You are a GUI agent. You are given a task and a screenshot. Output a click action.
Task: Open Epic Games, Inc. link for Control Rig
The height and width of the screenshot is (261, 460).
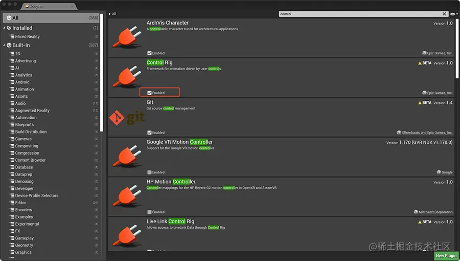pyautogui.click(x=440, y=93)
